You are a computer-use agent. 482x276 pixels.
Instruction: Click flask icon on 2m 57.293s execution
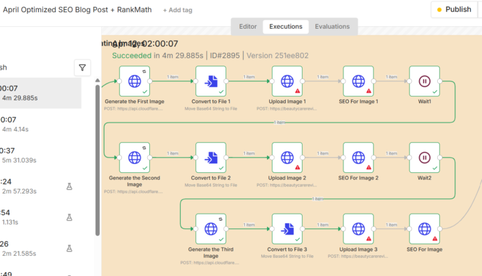point(70,186)
